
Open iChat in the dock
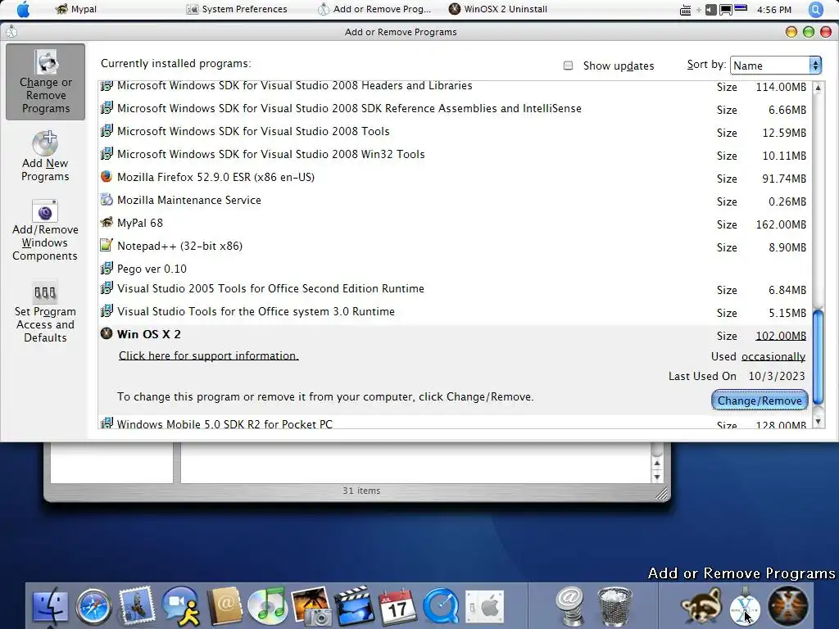[181, 607]
